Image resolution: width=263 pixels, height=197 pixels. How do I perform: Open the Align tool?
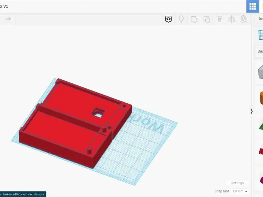pyautogui.click(x=219, y=19)
